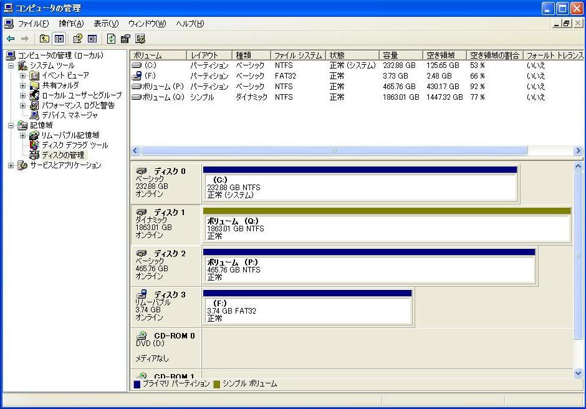Image resolution: width=586 pixels, height=409 pixels.
Task: Click right arrow of volume list scrollbar
Action: coord(578,151)
